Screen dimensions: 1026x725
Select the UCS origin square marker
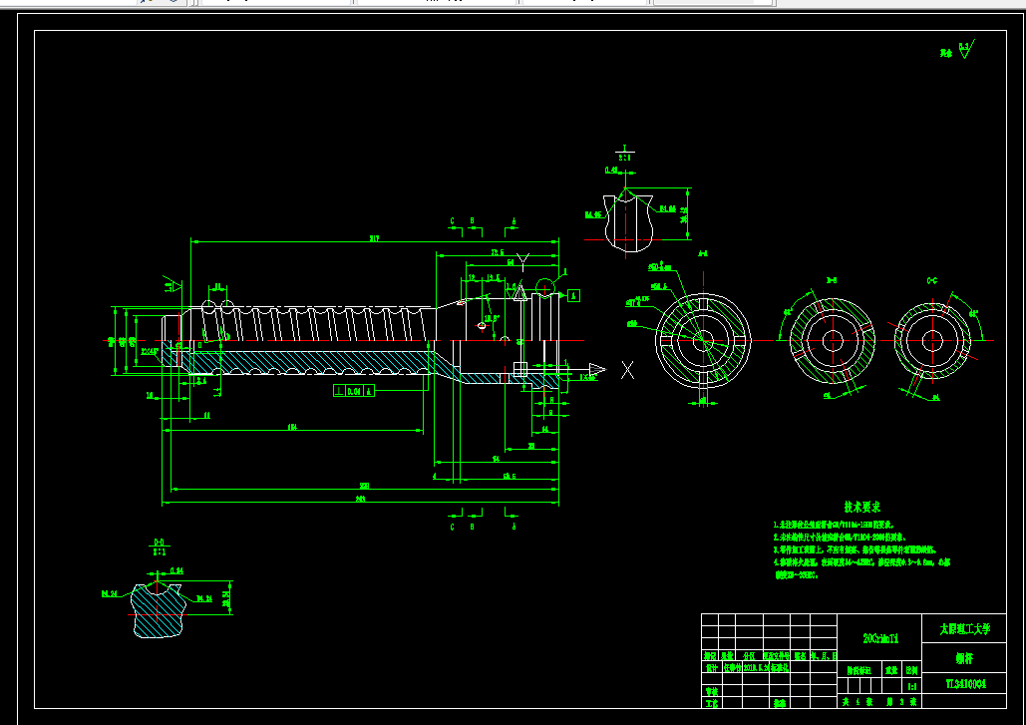pos(520,370)
